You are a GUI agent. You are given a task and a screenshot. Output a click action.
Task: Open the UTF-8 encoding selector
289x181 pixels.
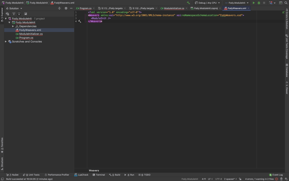pyautogui.click(x=219, y=179)
